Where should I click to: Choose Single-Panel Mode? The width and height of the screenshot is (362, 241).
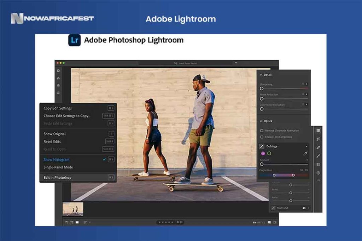click(x=78, y=167)
